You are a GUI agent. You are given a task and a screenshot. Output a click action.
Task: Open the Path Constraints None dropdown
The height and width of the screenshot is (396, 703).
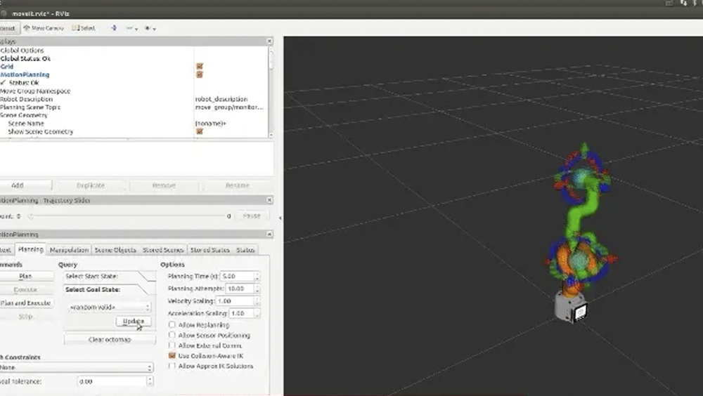(76, 367)
